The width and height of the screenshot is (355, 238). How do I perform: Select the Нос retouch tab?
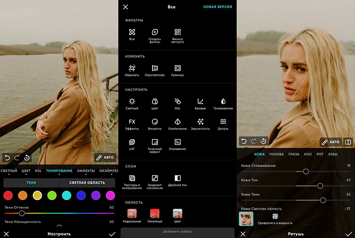pos(308,154)
